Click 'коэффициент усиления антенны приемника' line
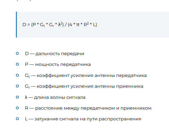This screenshot has height=138, width=169. click(90, 86)
